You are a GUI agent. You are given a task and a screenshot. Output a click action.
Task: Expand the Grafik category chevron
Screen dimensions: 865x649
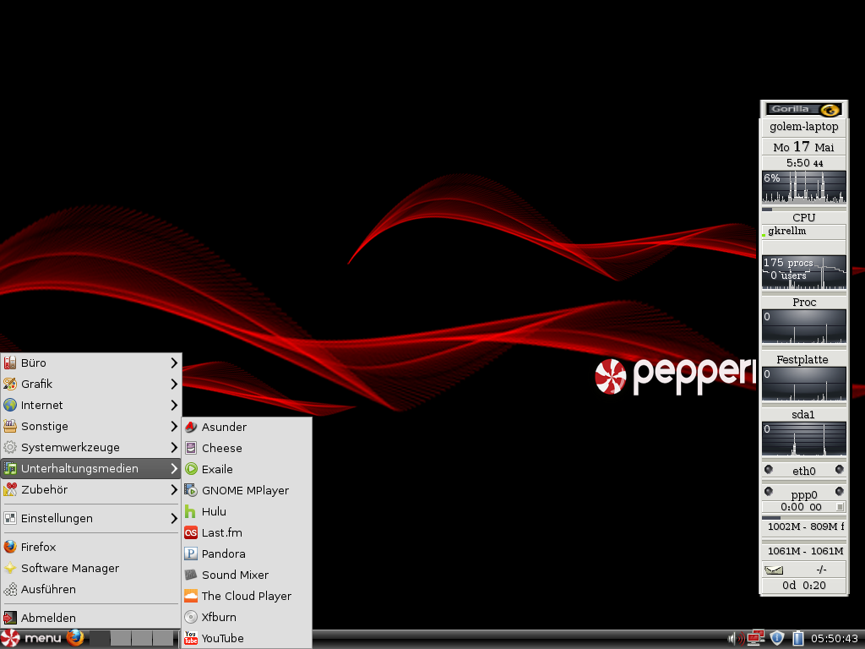174,384
